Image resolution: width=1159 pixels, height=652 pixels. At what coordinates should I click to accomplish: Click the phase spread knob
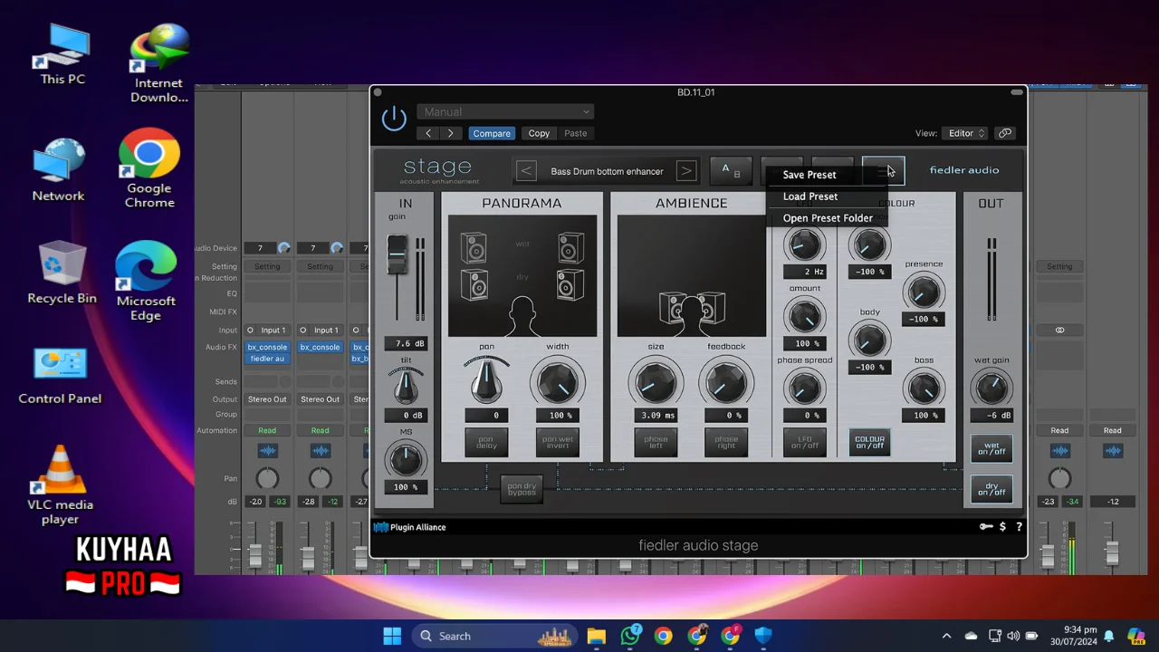point(804,388)
